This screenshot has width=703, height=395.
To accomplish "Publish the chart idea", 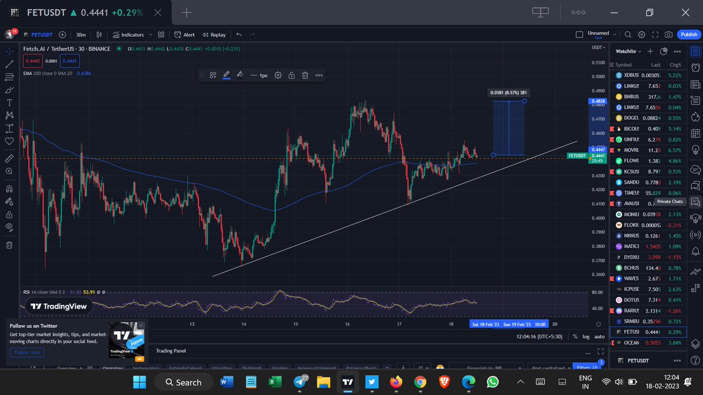I will pos(689,35).
